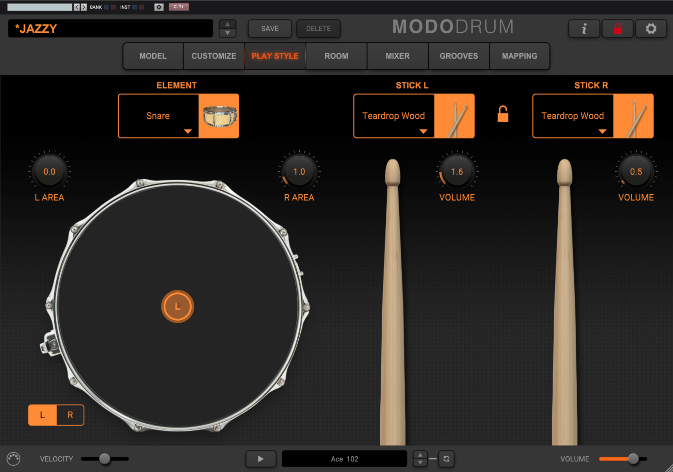Screen dimensions: 673x472
Task: Open the MAPPING tab
Action: pyautogui.click(x=520, y=56)
